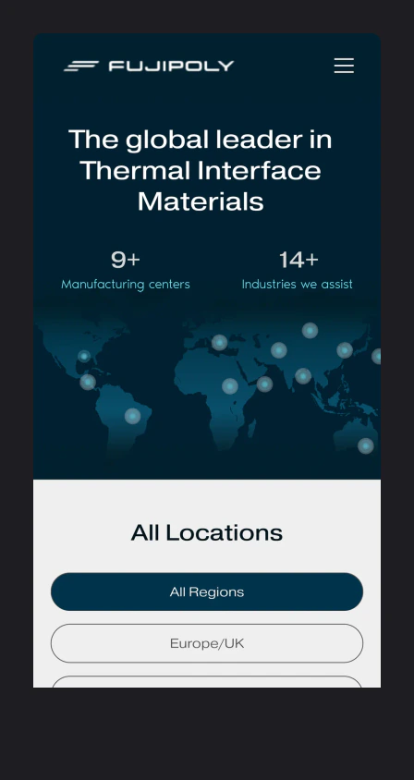The image size is (414, 780).
Task: Click the 'Industries we assist' label
Action: pos(297,285)
